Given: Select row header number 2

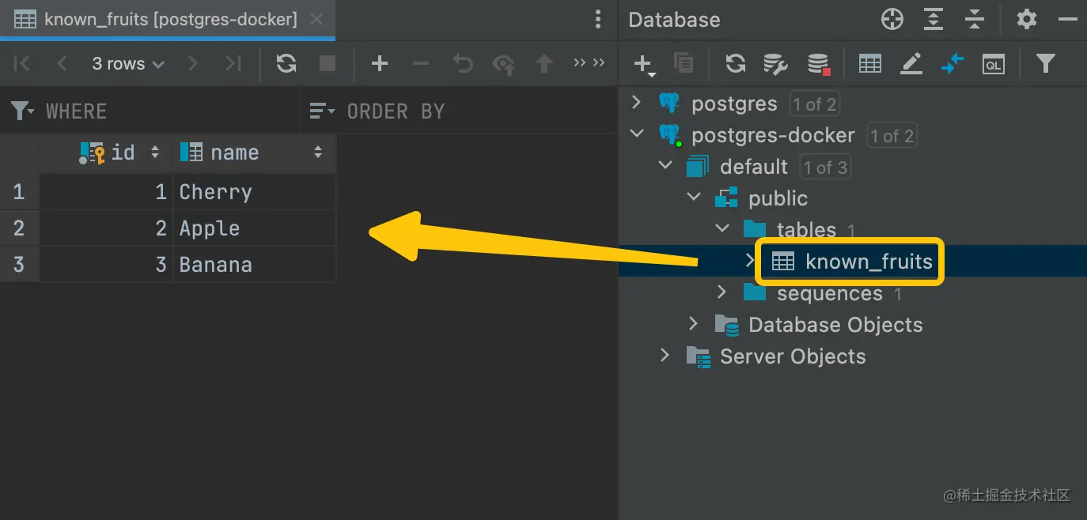Looking at the screenshot, I should coord(19,228).
